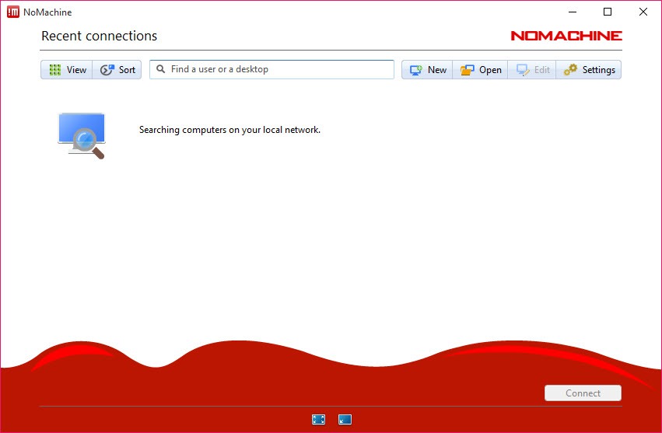
Task: Click the searching computers monitor icon
Action: point(82,135)
